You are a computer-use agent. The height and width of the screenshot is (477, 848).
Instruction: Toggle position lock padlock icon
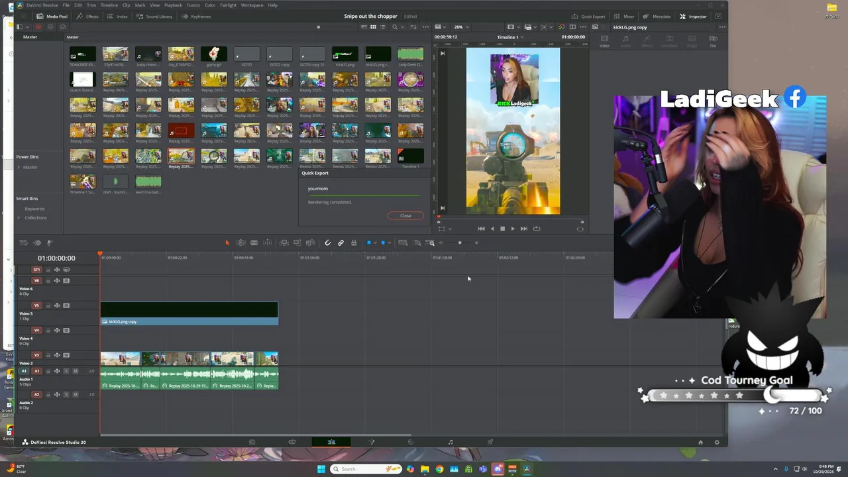pyautogui.click(x=354, y=243)
